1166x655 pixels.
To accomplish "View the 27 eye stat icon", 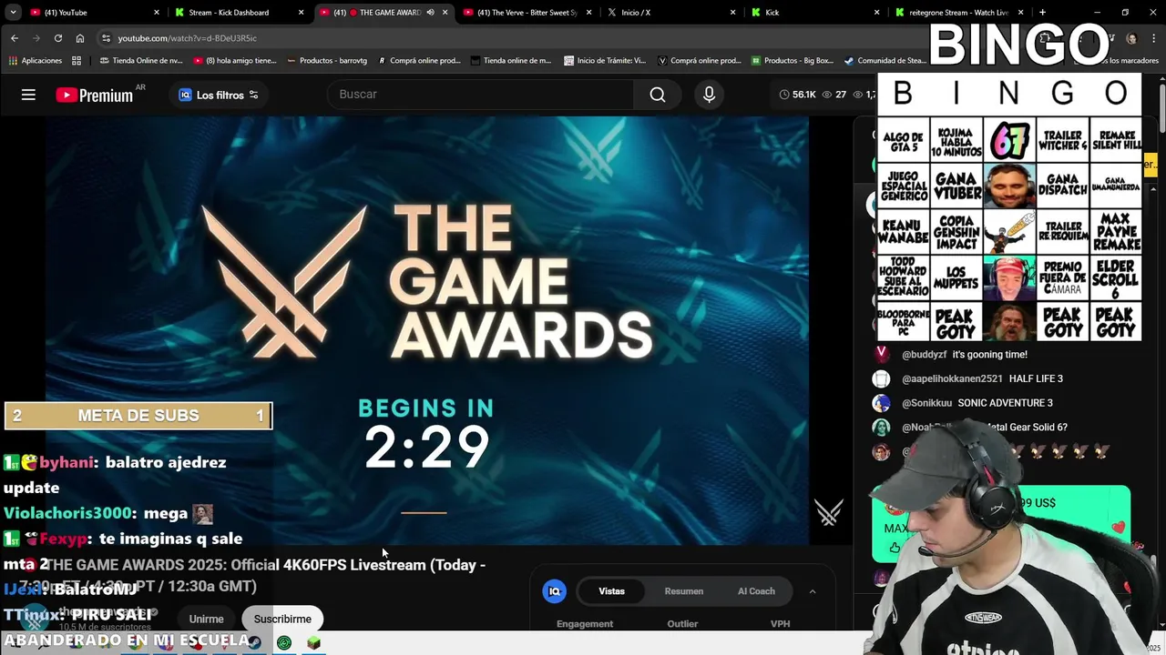I will click(827, 95).
